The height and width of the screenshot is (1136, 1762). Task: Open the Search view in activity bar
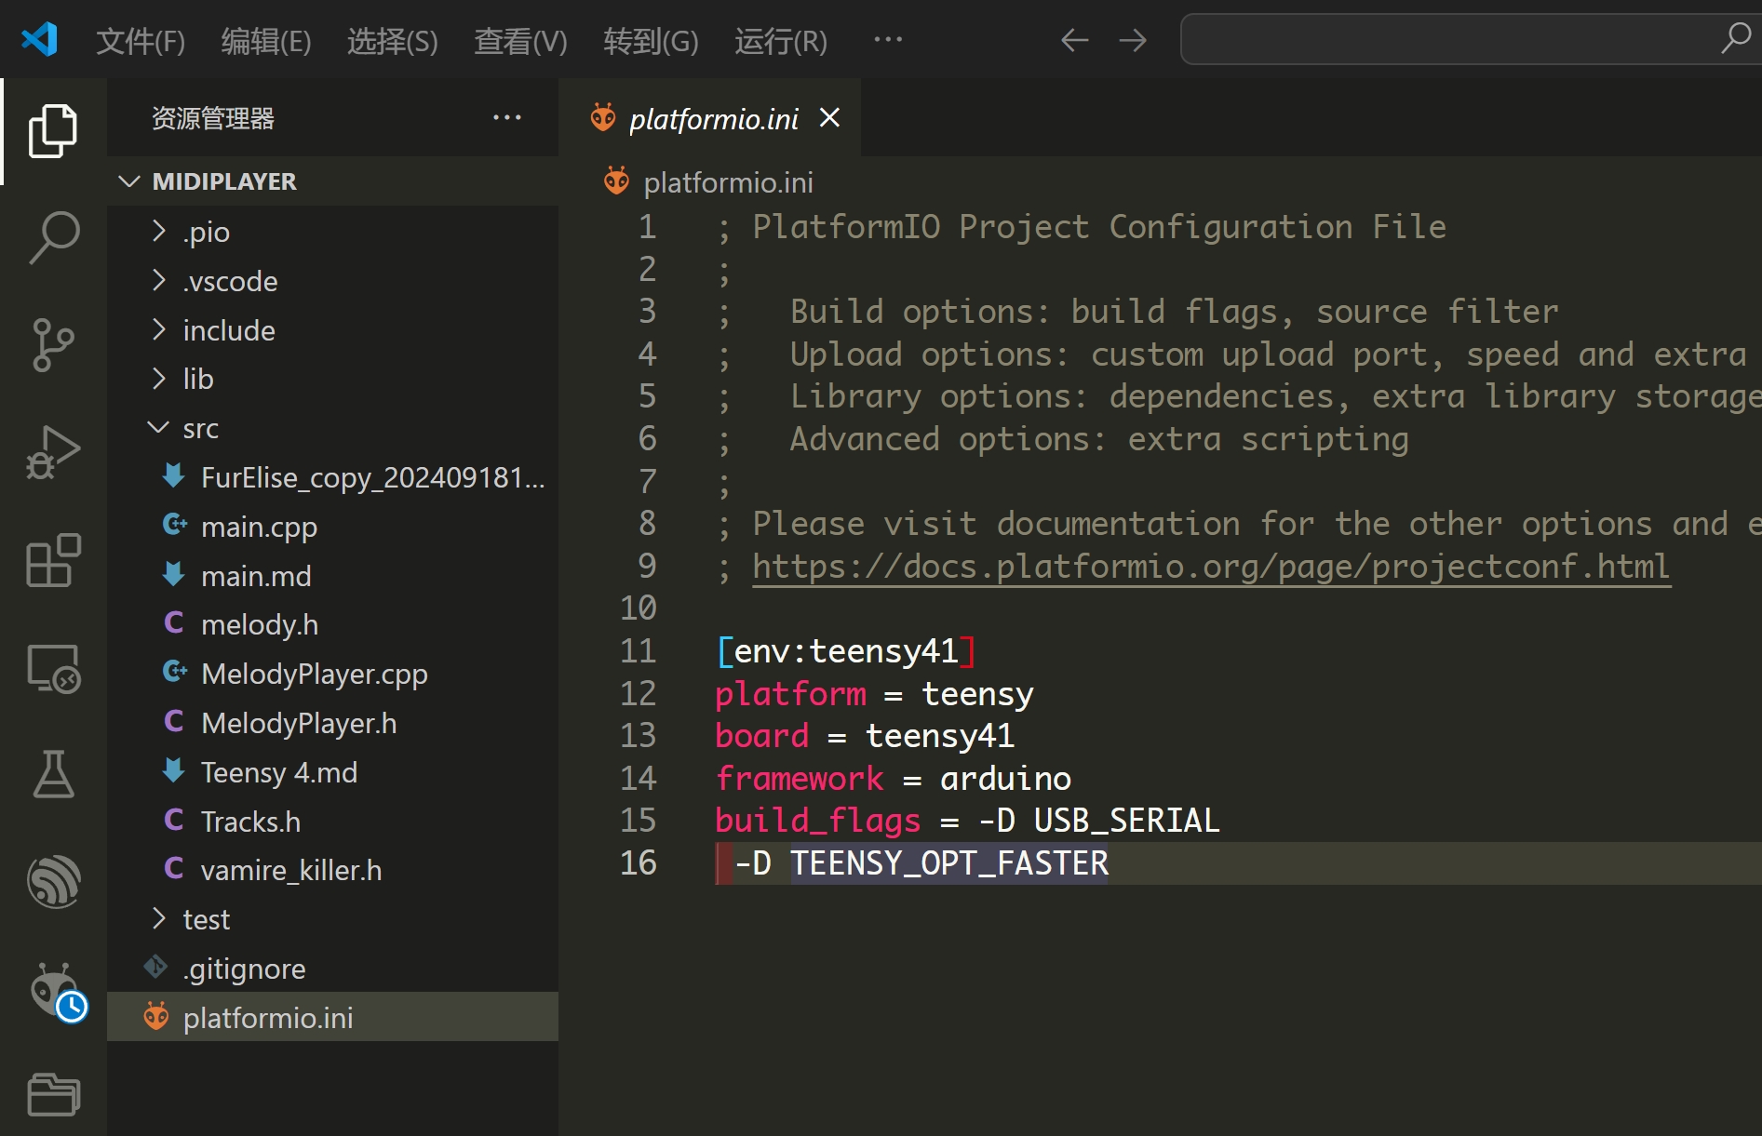[x=54, y=236]
